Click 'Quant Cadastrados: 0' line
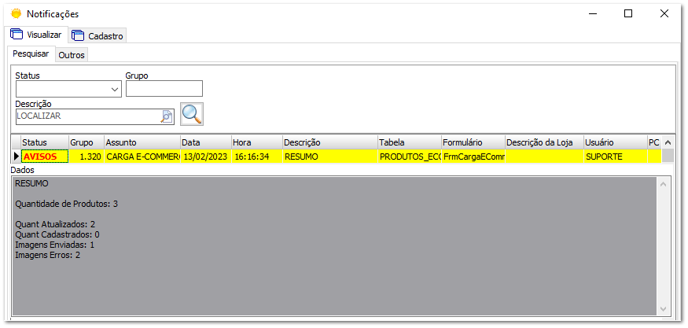The height and width of the screenshot is (328, 688). click(x=57, y=234)
